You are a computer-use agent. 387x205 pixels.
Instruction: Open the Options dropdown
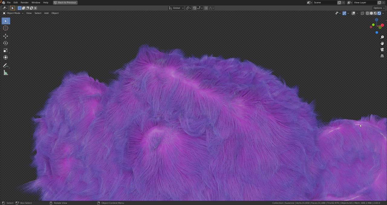pyautogui.click(x=379, y=8)
